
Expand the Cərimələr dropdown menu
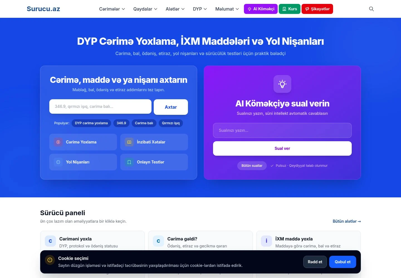(x=112, y=9)
